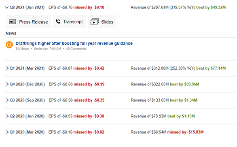Click the SA News source label
This screenshot has width=237, height=147.
click(22, 49)
